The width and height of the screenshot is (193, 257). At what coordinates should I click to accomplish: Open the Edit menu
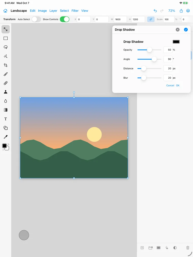33,11
